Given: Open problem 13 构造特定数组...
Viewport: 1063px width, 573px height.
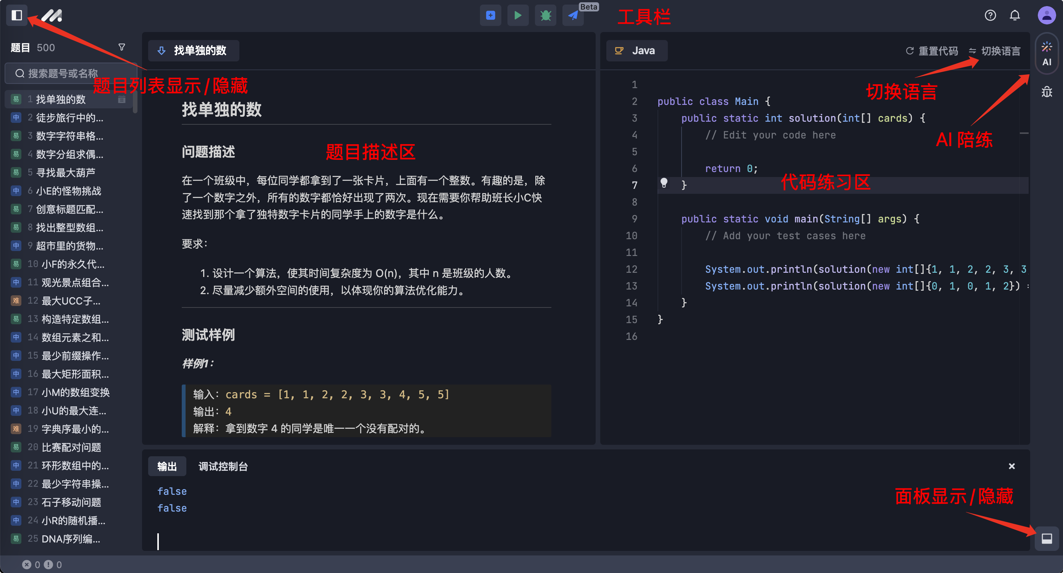Looking at the screenshot, I should point(68,319).
